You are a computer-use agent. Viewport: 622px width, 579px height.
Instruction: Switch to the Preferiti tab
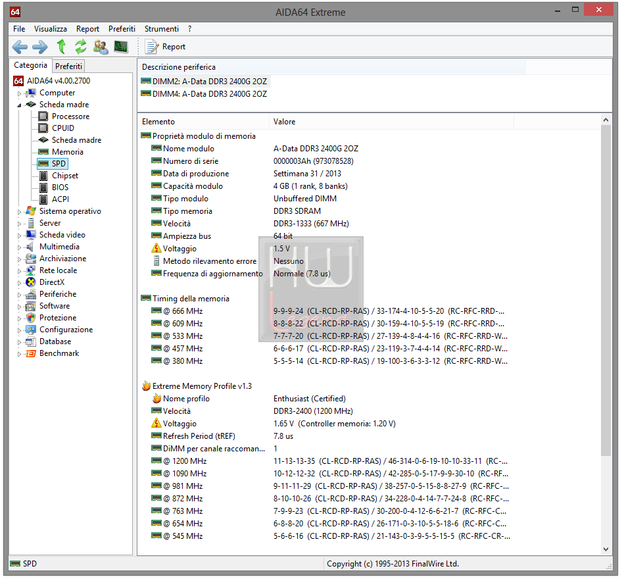coord(68,66)
